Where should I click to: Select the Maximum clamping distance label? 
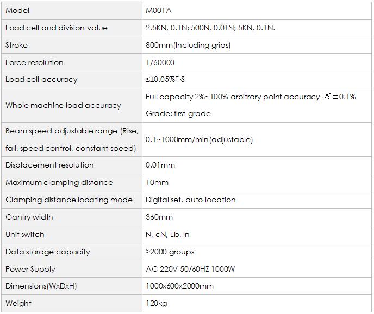[59, 182]
